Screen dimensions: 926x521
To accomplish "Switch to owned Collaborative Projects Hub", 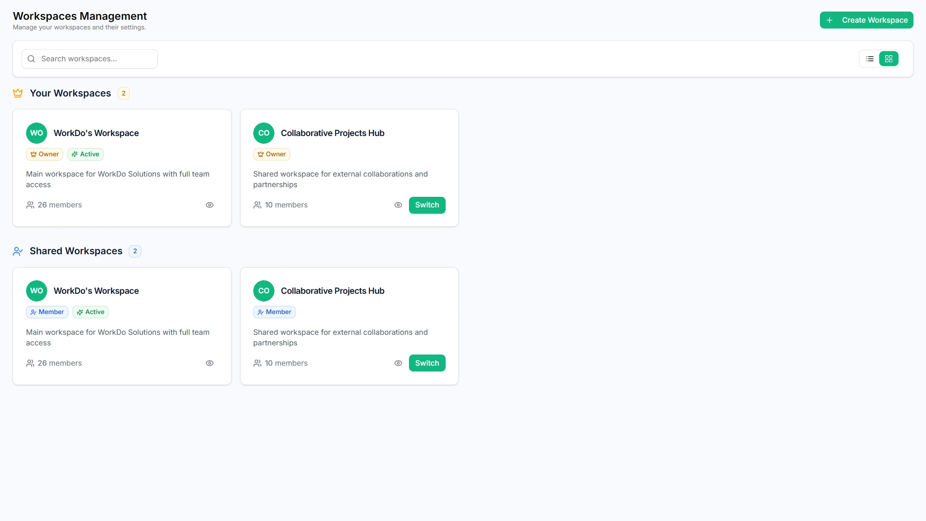I will tap(427, 205).
